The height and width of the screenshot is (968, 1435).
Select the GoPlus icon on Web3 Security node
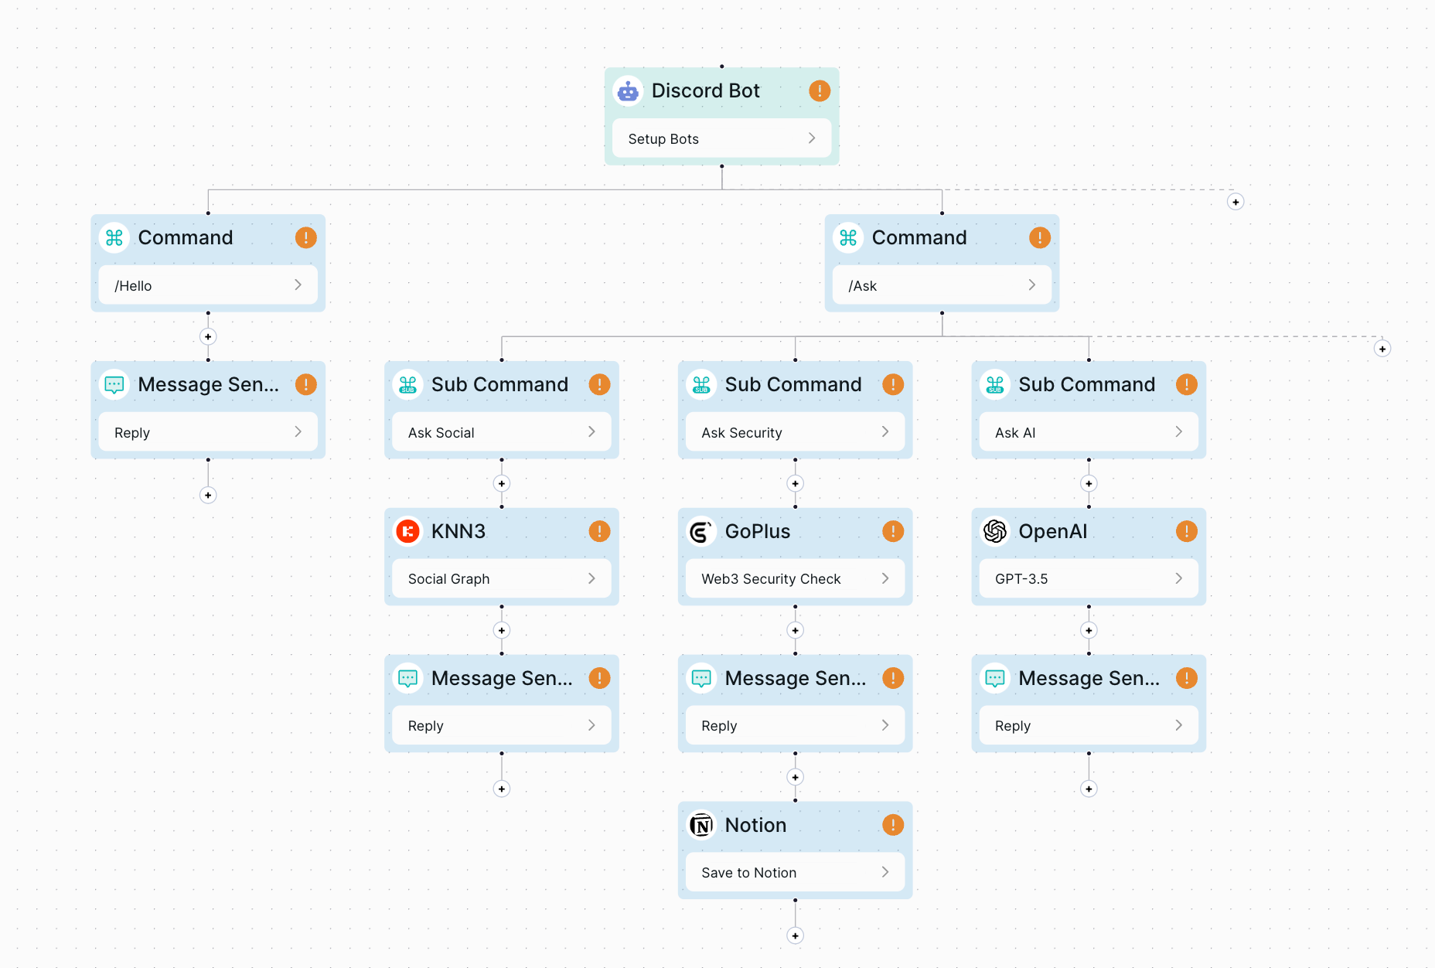click(700, 531)
